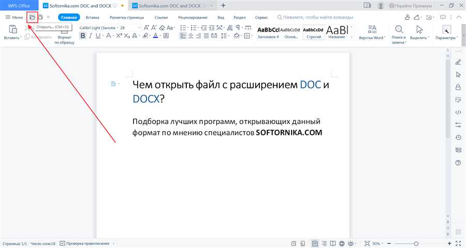The height and width of the screenshot is (248, 466).
Task: Switch to web layout globe view
Action: pyautogui.click(x=342, y=243)
